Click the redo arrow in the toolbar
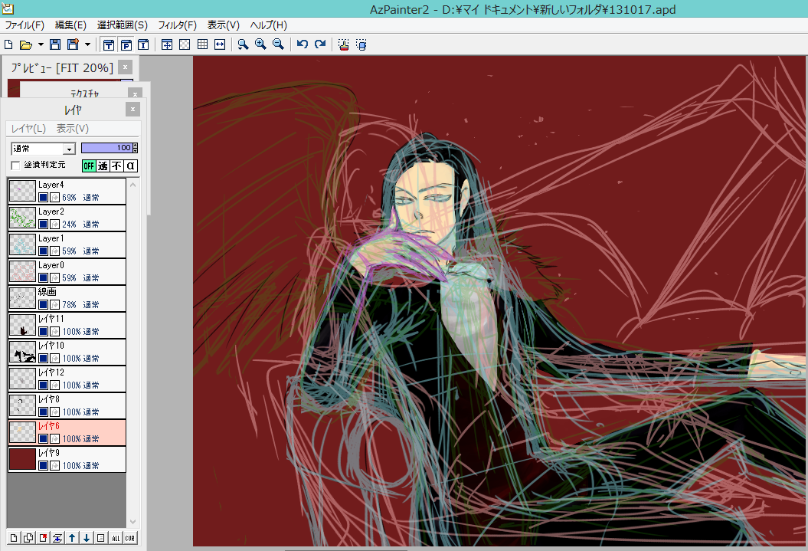The height and width of the screenshot is (551, 808). click(320, 44)
